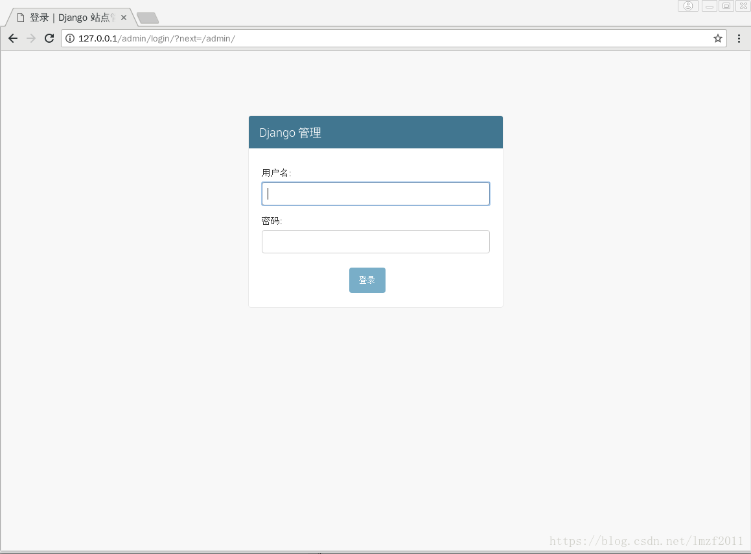751x554 pixels.
Task: Close the browser window
Action: (x=743, y=6)
